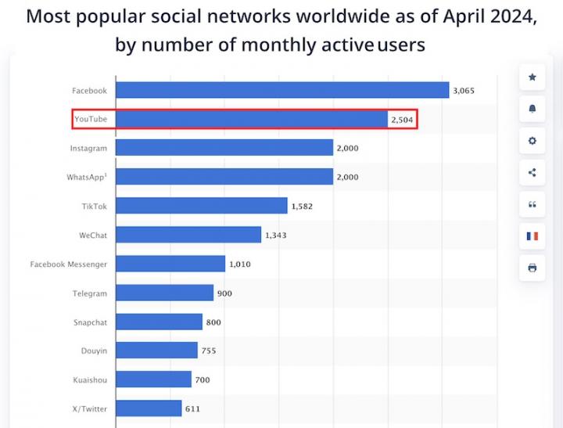563x428 pixels.
Task: Click the TikTok bar
Action: click(x=202, y=206)
